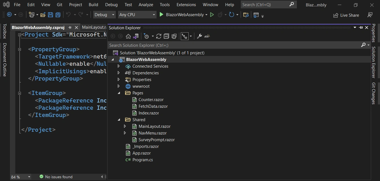Open the Git Changes side tab
The image size is (380, 181).
(x=374, y=93)
